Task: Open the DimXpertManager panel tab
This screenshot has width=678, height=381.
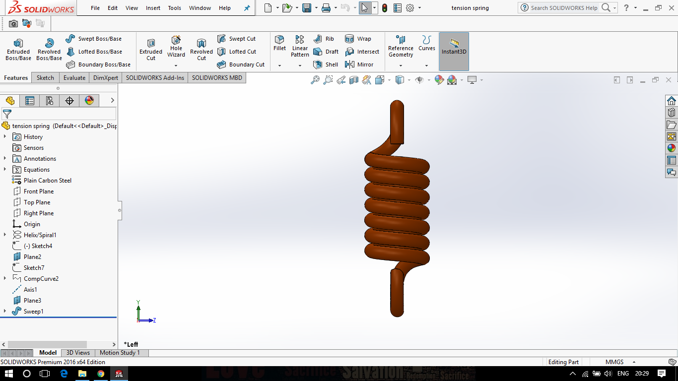Action: (69, 101)
